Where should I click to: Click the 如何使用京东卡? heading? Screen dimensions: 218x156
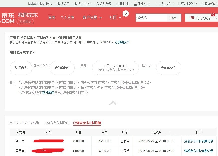pyautogui.click(x=22, y=52)
